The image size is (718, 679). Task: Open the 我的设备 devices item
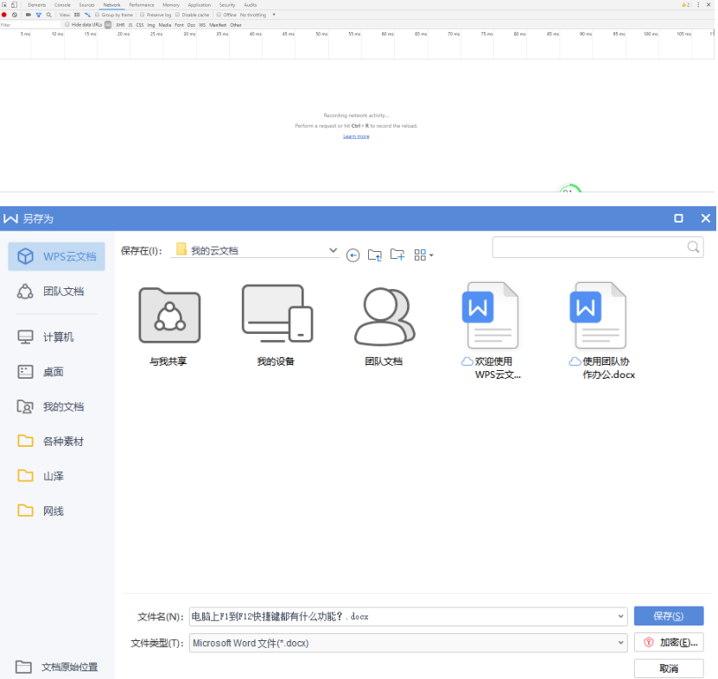pyautogui.click(x=276, y=326)
